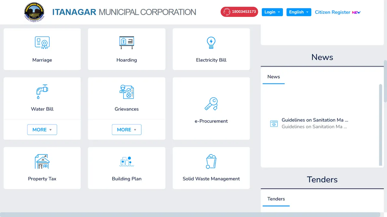The image size is (387, 217).
Task: Expand the Login dropdown
Action: (272, 12)
